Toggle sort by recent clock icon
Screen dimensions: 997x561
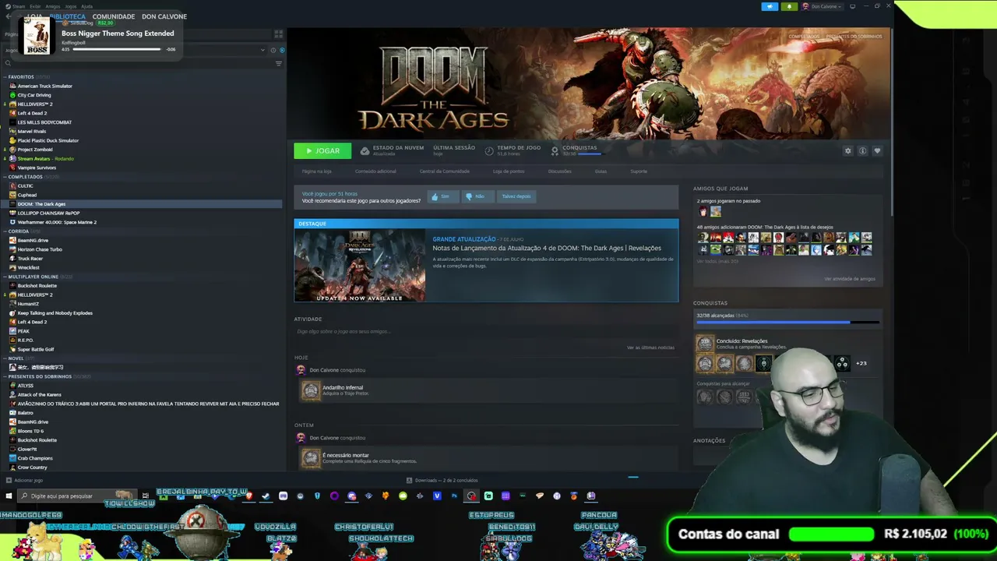273,50
